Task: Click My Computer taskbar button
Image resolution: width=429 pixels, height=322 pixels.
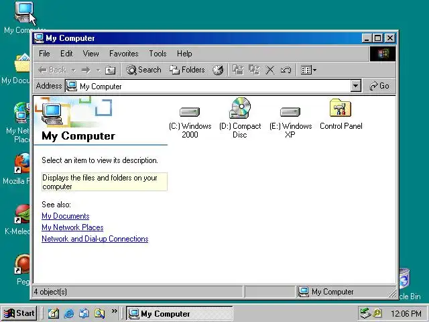Action: click(x=180, y=313)
